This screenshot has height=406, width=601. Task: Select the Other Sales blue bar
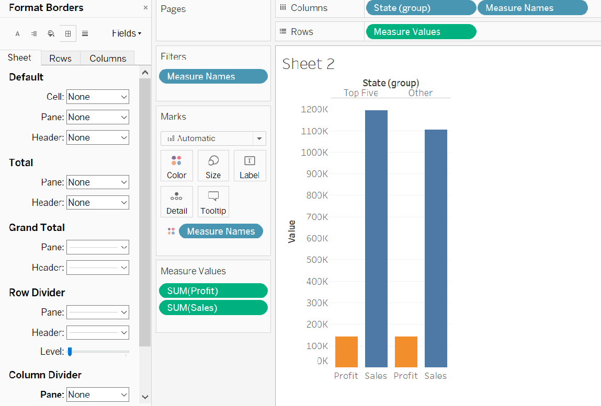tap(436, 249)
